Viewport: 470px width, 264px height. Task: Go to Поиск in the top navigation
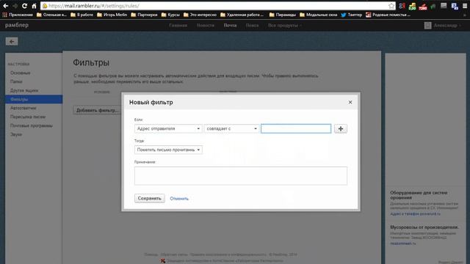point(252,26)
